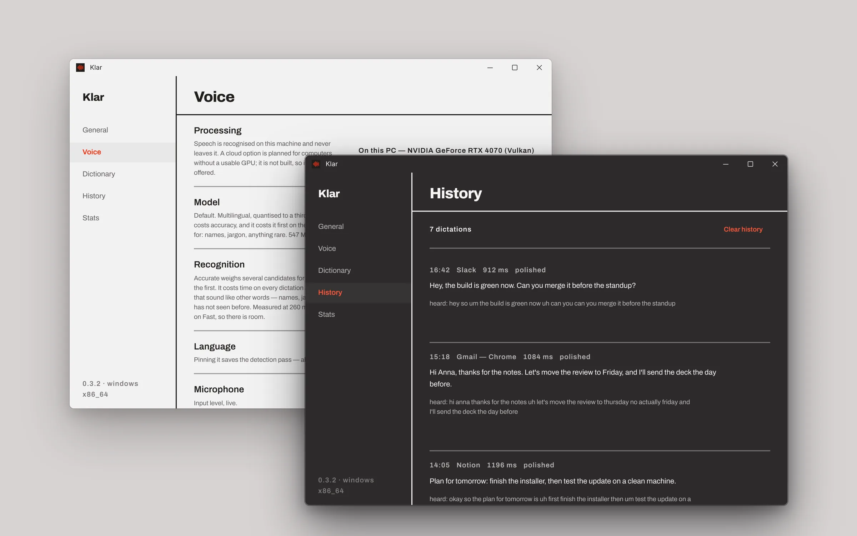Minimize the dark History window
Image resolution: width=857 pixels, height=536 pixels.
pyautogui.click(x=726, y=164)
